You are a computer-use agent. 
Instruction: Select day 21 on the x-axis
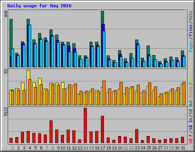(126, 148)
